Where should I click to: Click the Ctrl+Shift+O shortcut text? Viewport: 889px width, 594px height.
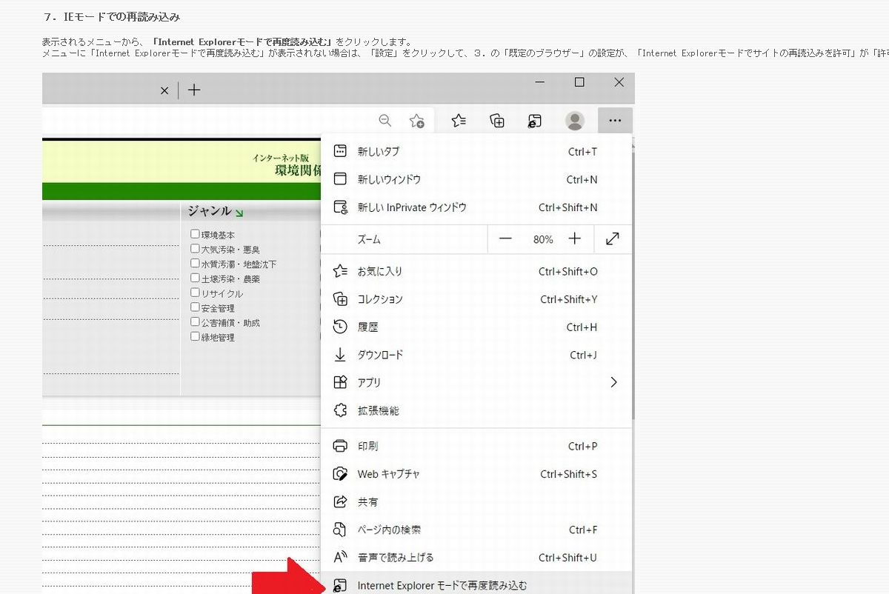point(568,271)
